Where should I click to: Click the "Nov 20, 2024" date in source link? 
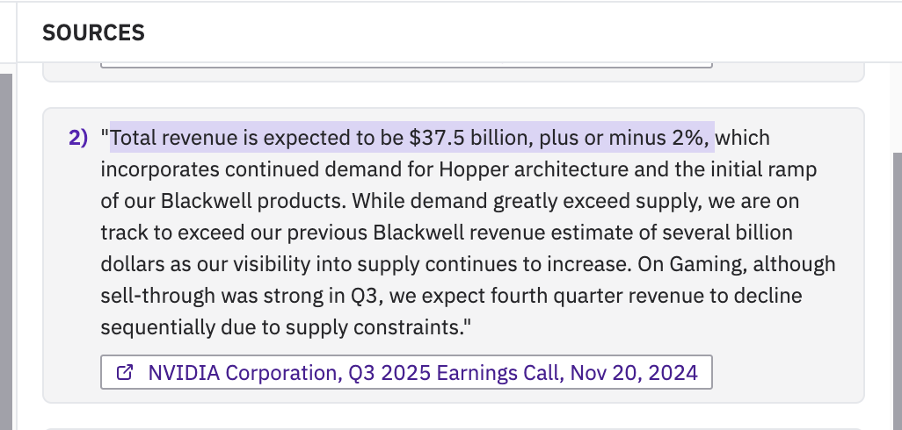tap(634, 372)
